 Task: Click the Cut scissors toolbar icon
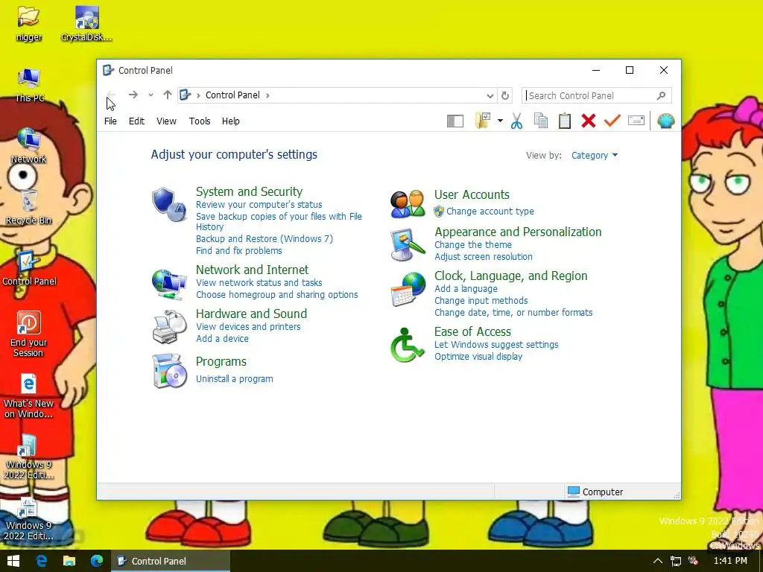517,121
